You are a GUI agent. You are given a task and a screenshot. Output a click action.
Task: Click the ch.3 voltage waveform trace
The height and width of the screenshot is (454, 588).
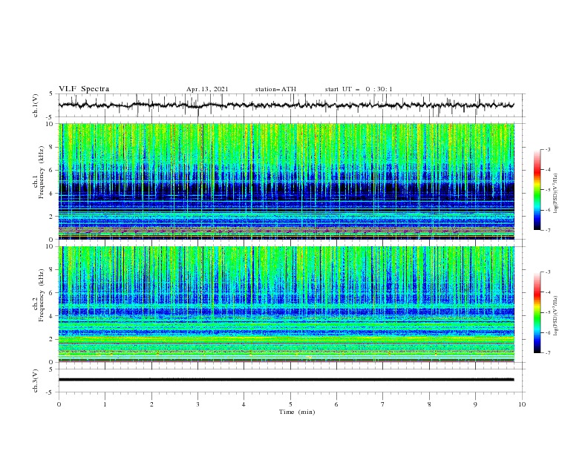(286, 380)
